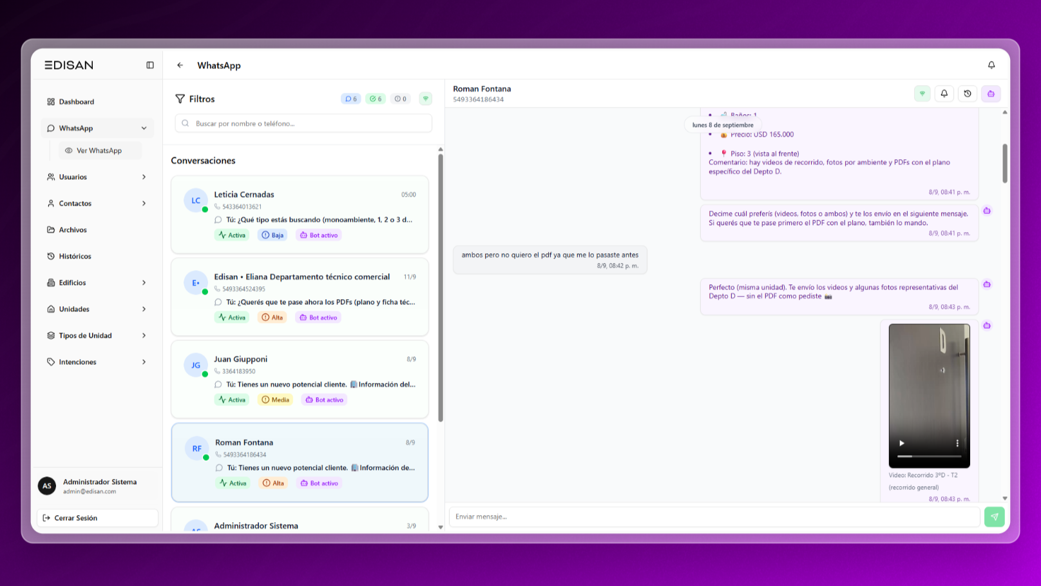The image size is (1041, 586).
Task: Click the green send message button
Action: 994,516
